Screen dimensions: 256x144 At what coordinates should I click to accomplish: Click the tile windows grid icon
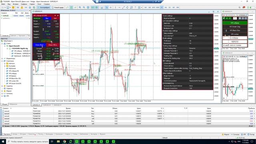coord(88,8)
